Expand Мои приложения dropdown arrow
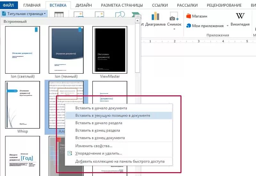 (x=228, y=26)
